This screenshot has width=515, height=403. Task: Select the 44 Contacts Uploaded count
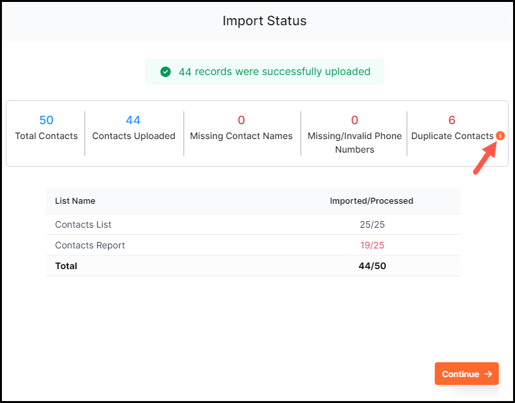pos(133,120)
